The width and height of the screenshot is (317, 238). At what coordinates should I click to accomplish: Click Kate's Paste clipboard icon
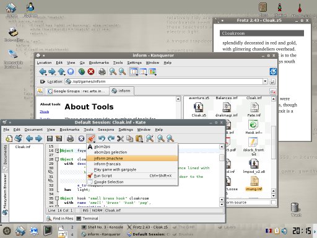139,139
